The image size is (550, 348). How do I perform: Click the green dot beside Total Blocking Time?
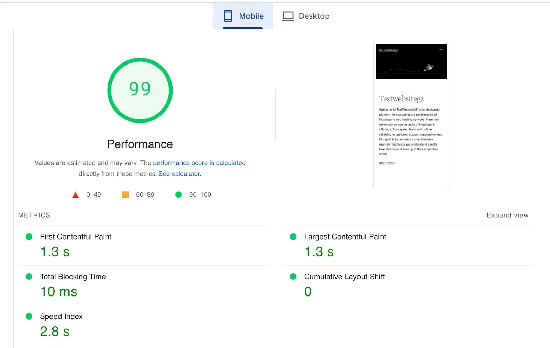(29, 276)
